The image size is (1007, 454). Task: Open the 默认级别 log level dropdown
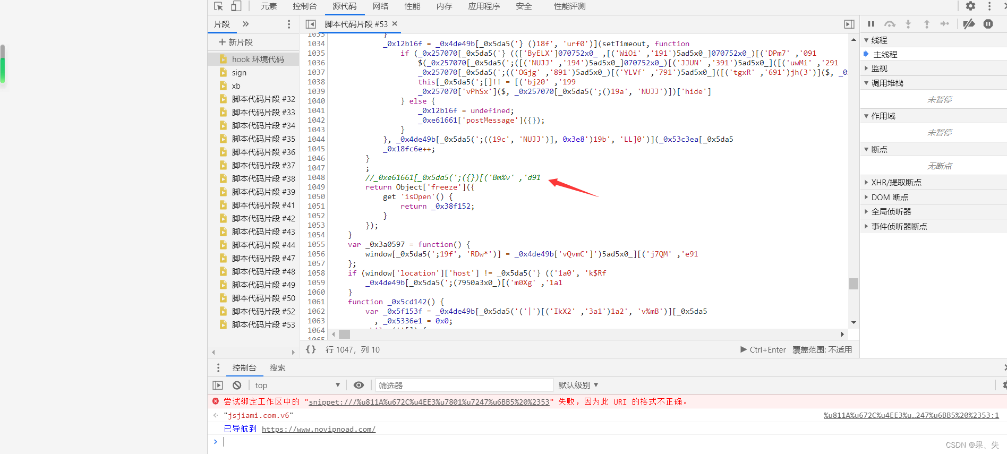[x=578, y=385]
